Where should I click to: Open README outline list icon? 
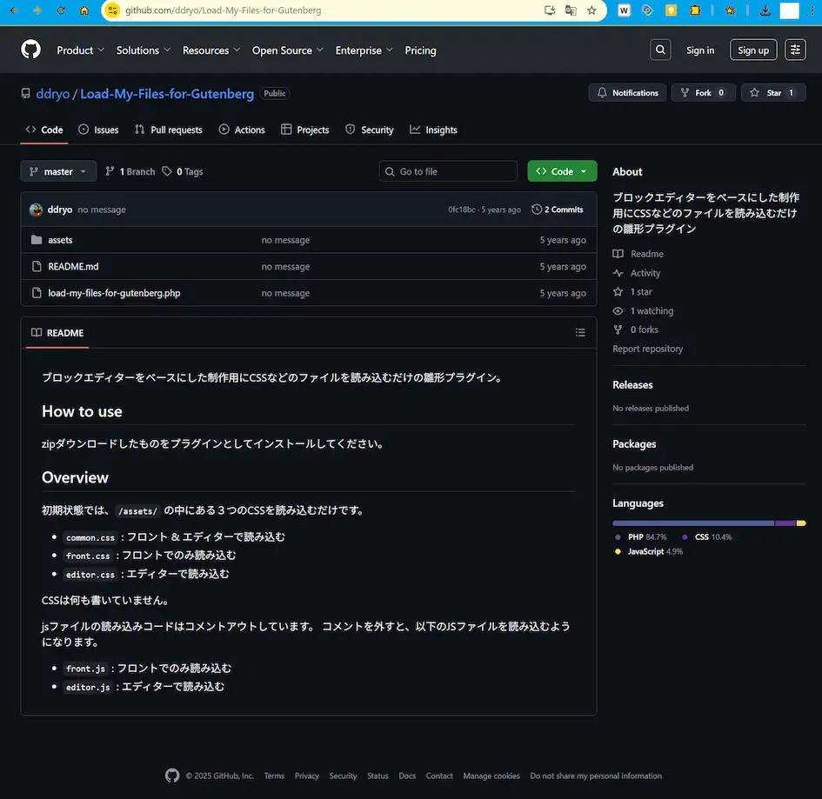pyautogui.click(x=580, y=333)
